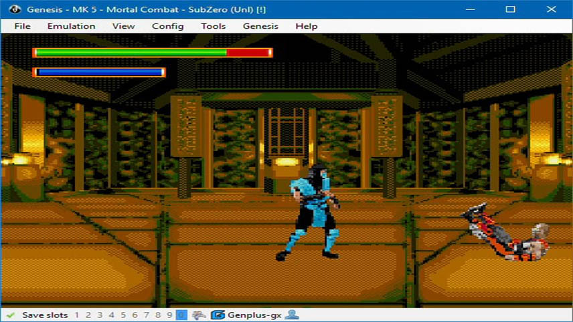573x322 pixels.
Task: Open the Tools menu
Action: point(214,26)
